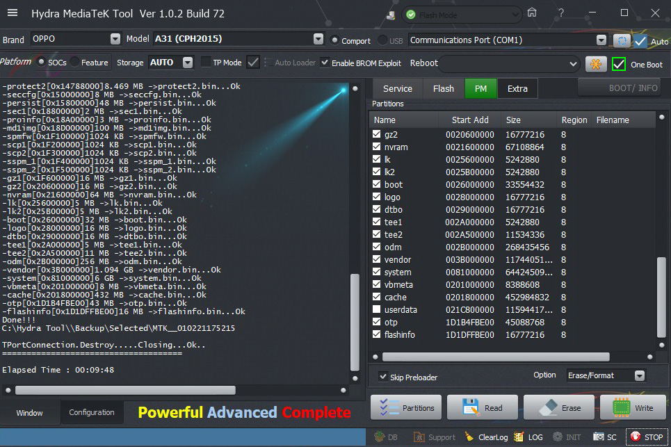Sort by the Size column header
The width and height of the screenshot is (671, 447).
pyautogui.click(x=513, y=120)
